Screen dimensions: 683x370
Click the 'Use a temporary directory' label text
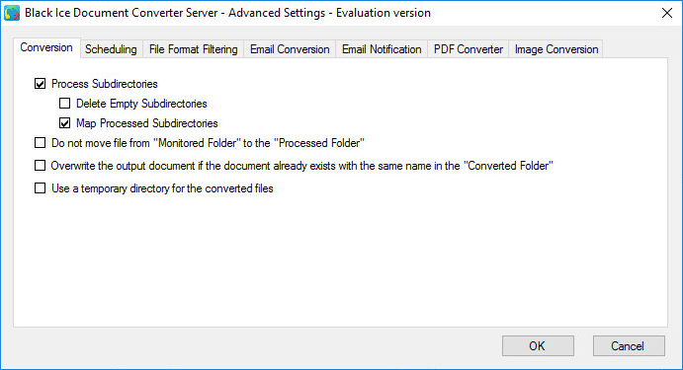point(162,188)
